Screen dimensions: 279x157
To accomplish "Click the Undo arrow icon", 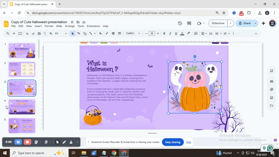I will (x=27, y=33).
